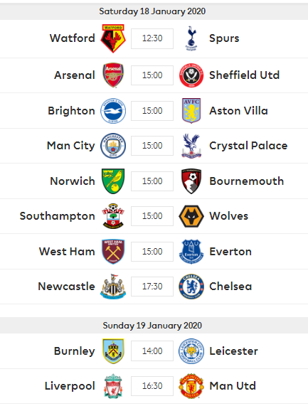Click the Watford club crest
Image resolution: width=308 pixels, height=406 pixels.
(x=113, y=38)
